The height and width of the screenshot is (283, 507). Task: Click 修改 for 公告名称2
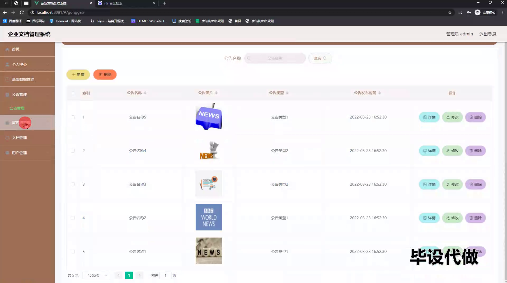point(452,218)
